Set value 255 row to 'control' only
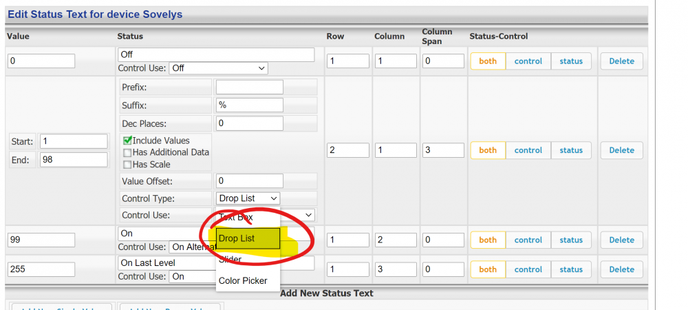Screen dimensions: 688x310 [528, 269]
